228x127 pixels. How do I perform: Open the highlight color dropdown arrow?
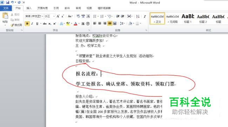click(72, 23)
